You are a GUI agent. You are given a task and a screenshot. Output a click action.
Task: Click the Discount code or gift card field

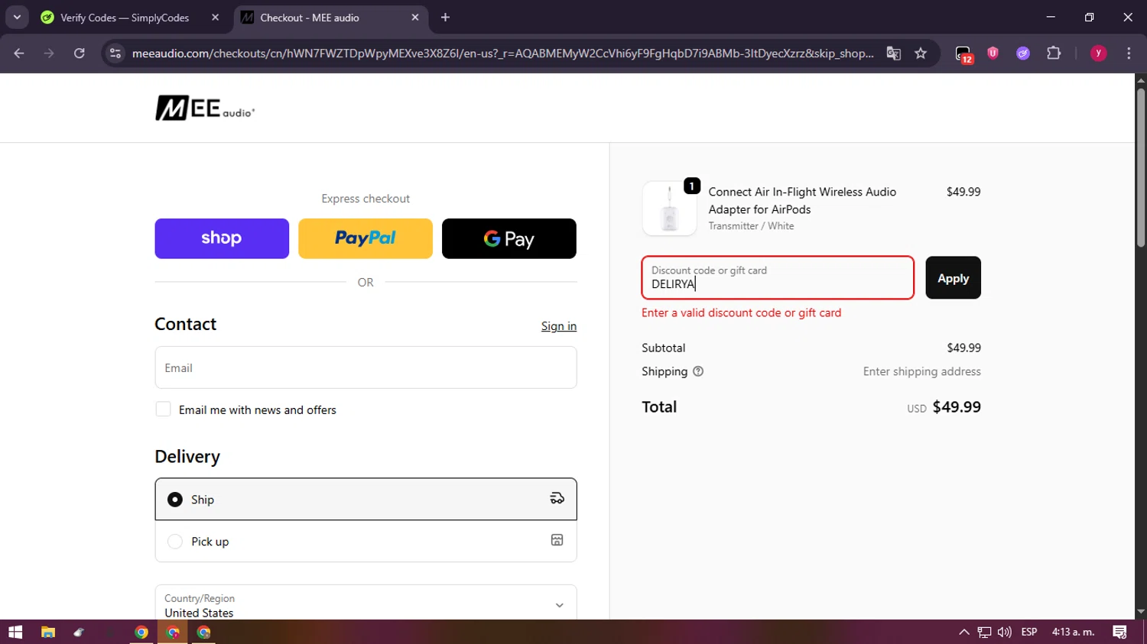[x=778, y=277]
